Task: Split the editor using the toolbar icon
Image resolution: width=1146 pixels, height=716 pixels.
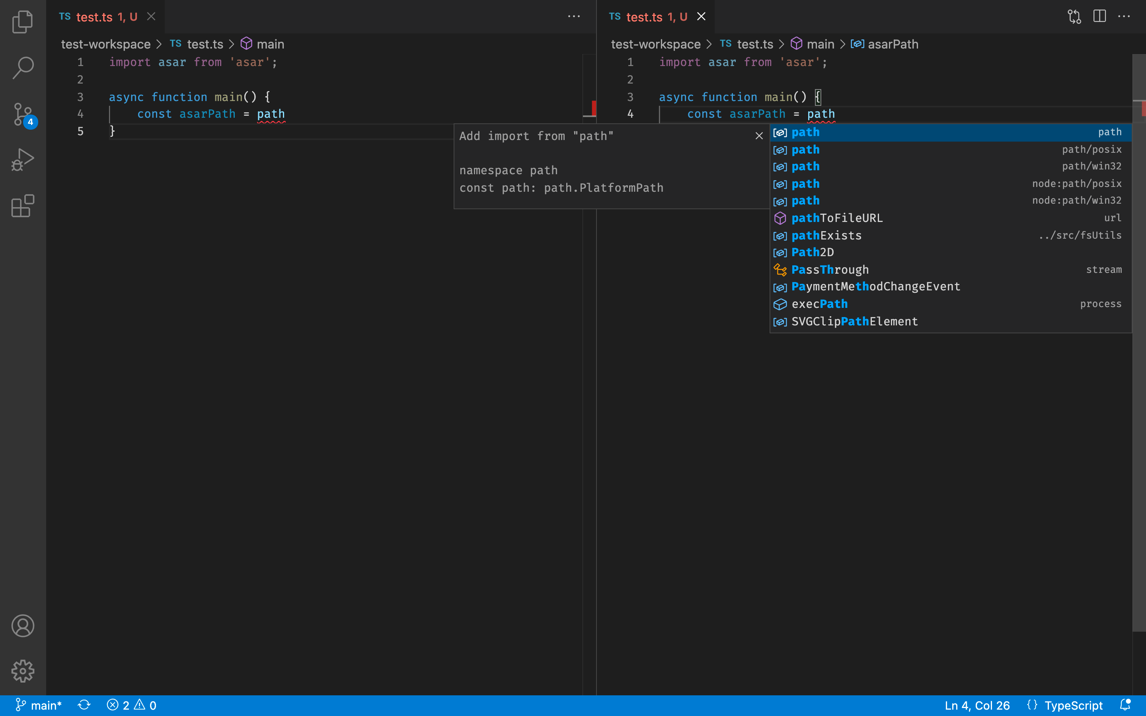Action: click(1099, 16)
